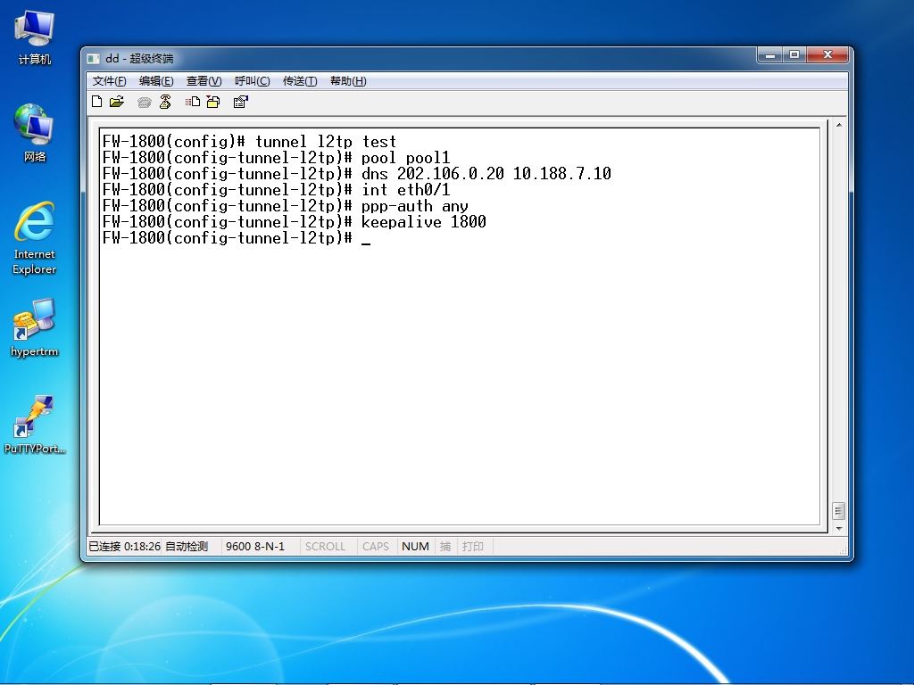
Task: Click the scrollbar up arrow
Action: (839, 125)
